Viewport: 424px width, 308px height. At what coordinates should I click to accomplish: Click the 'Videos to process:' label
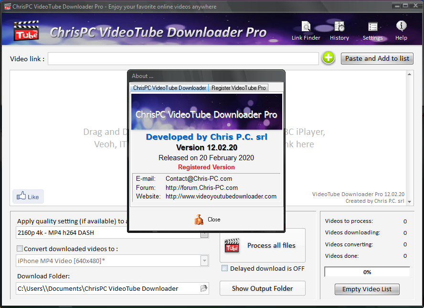click(349, 221)
